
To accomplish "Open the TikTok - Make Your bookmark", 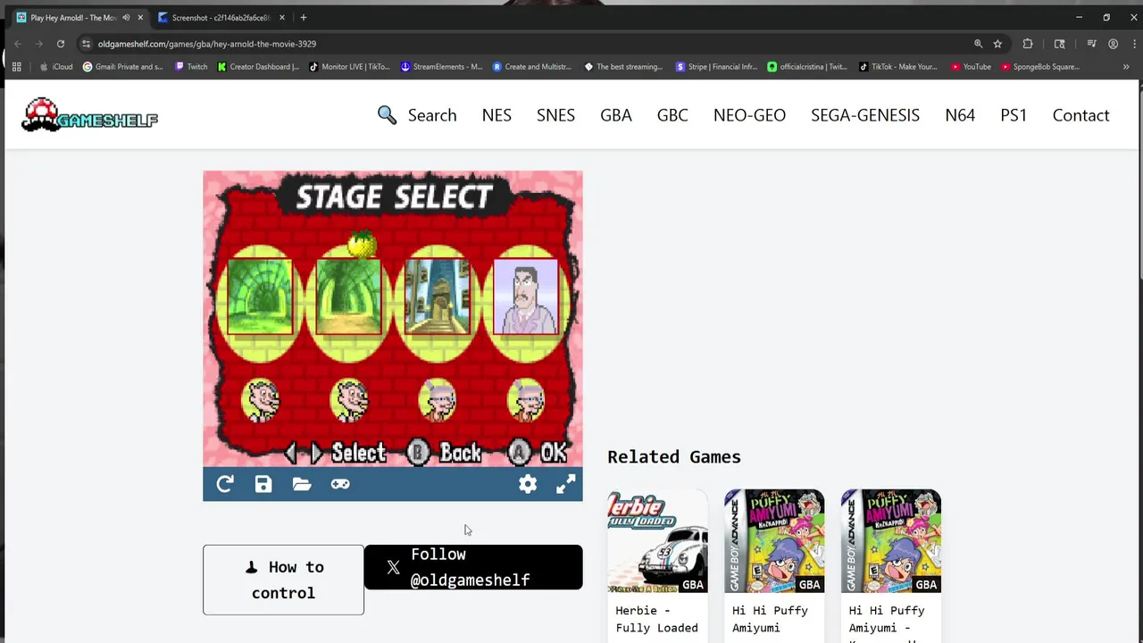I will (898, 67).
